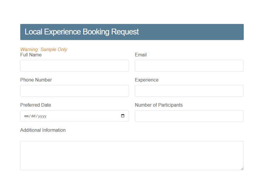Click the Number of Participants field
Image resolution: width=264 pixels, height=189 pixels.
coord(189,116)
